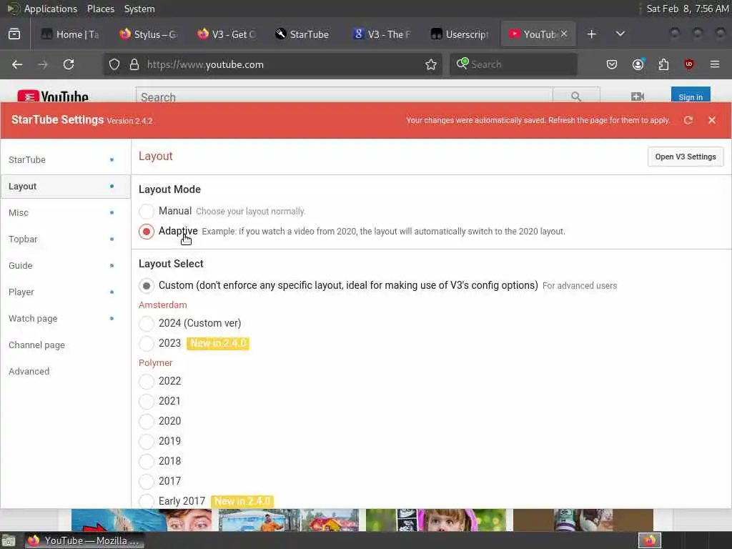Open the Firefox hamburger menu

[x=715, y=64]
